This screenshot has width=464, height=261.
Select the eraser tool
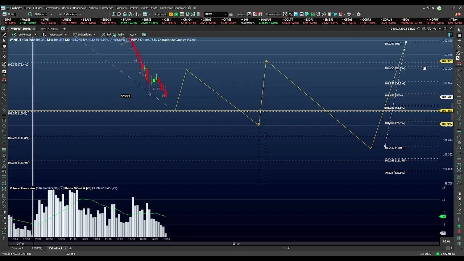[4, 57]
